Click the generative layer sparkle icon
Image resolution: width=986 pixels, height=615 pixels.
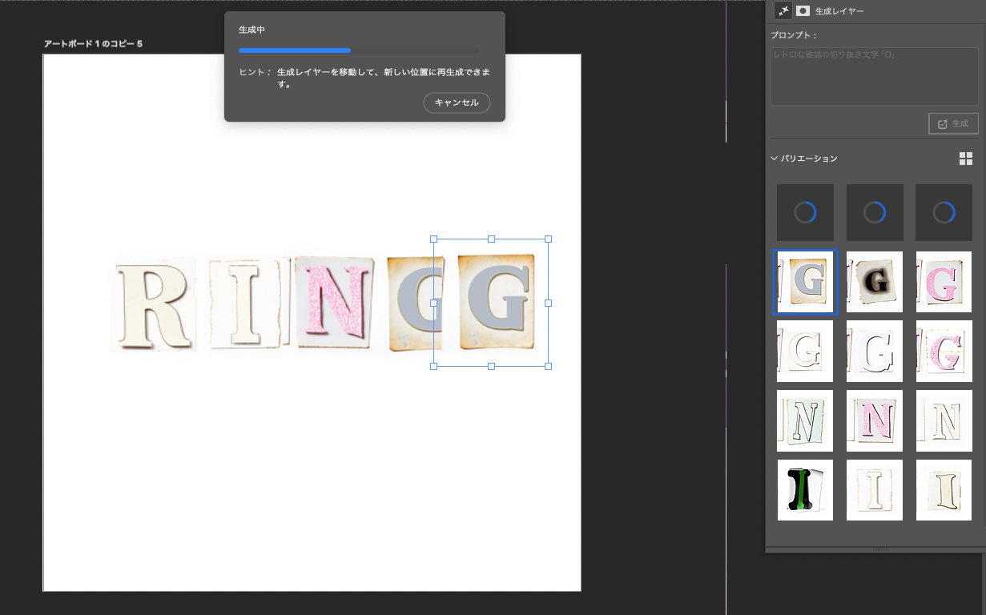(783, 10)
